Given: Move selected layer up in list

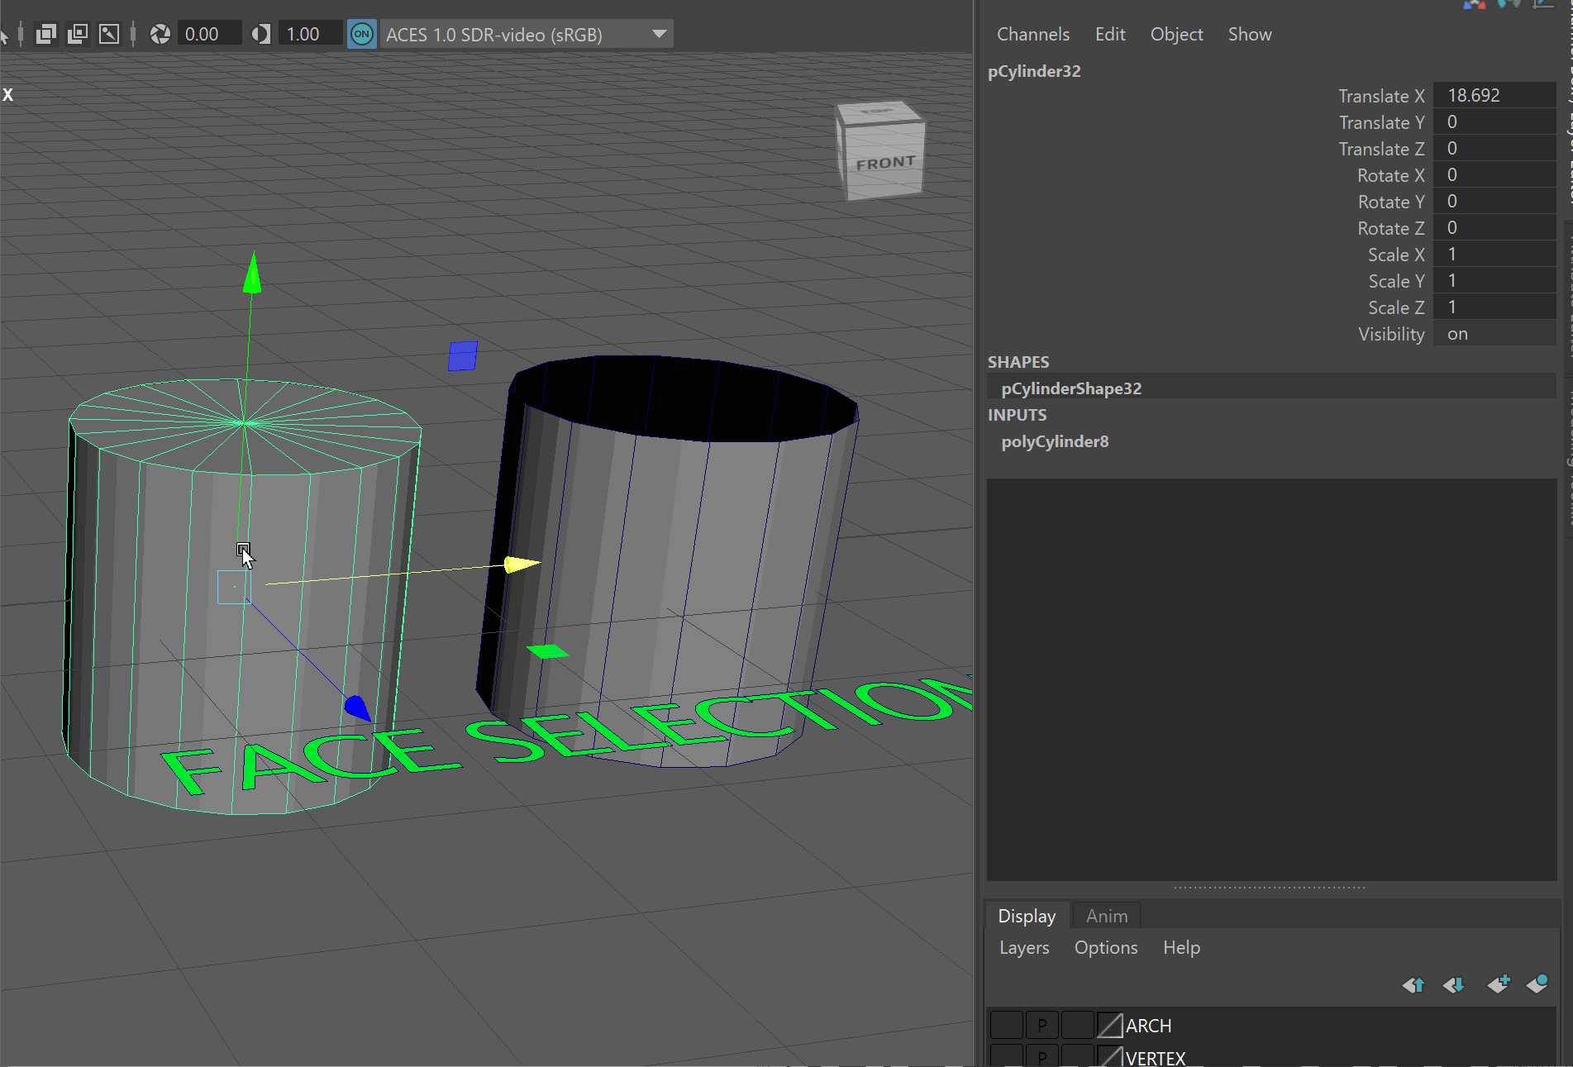Looking at the screenshot, I should 1413,984.
